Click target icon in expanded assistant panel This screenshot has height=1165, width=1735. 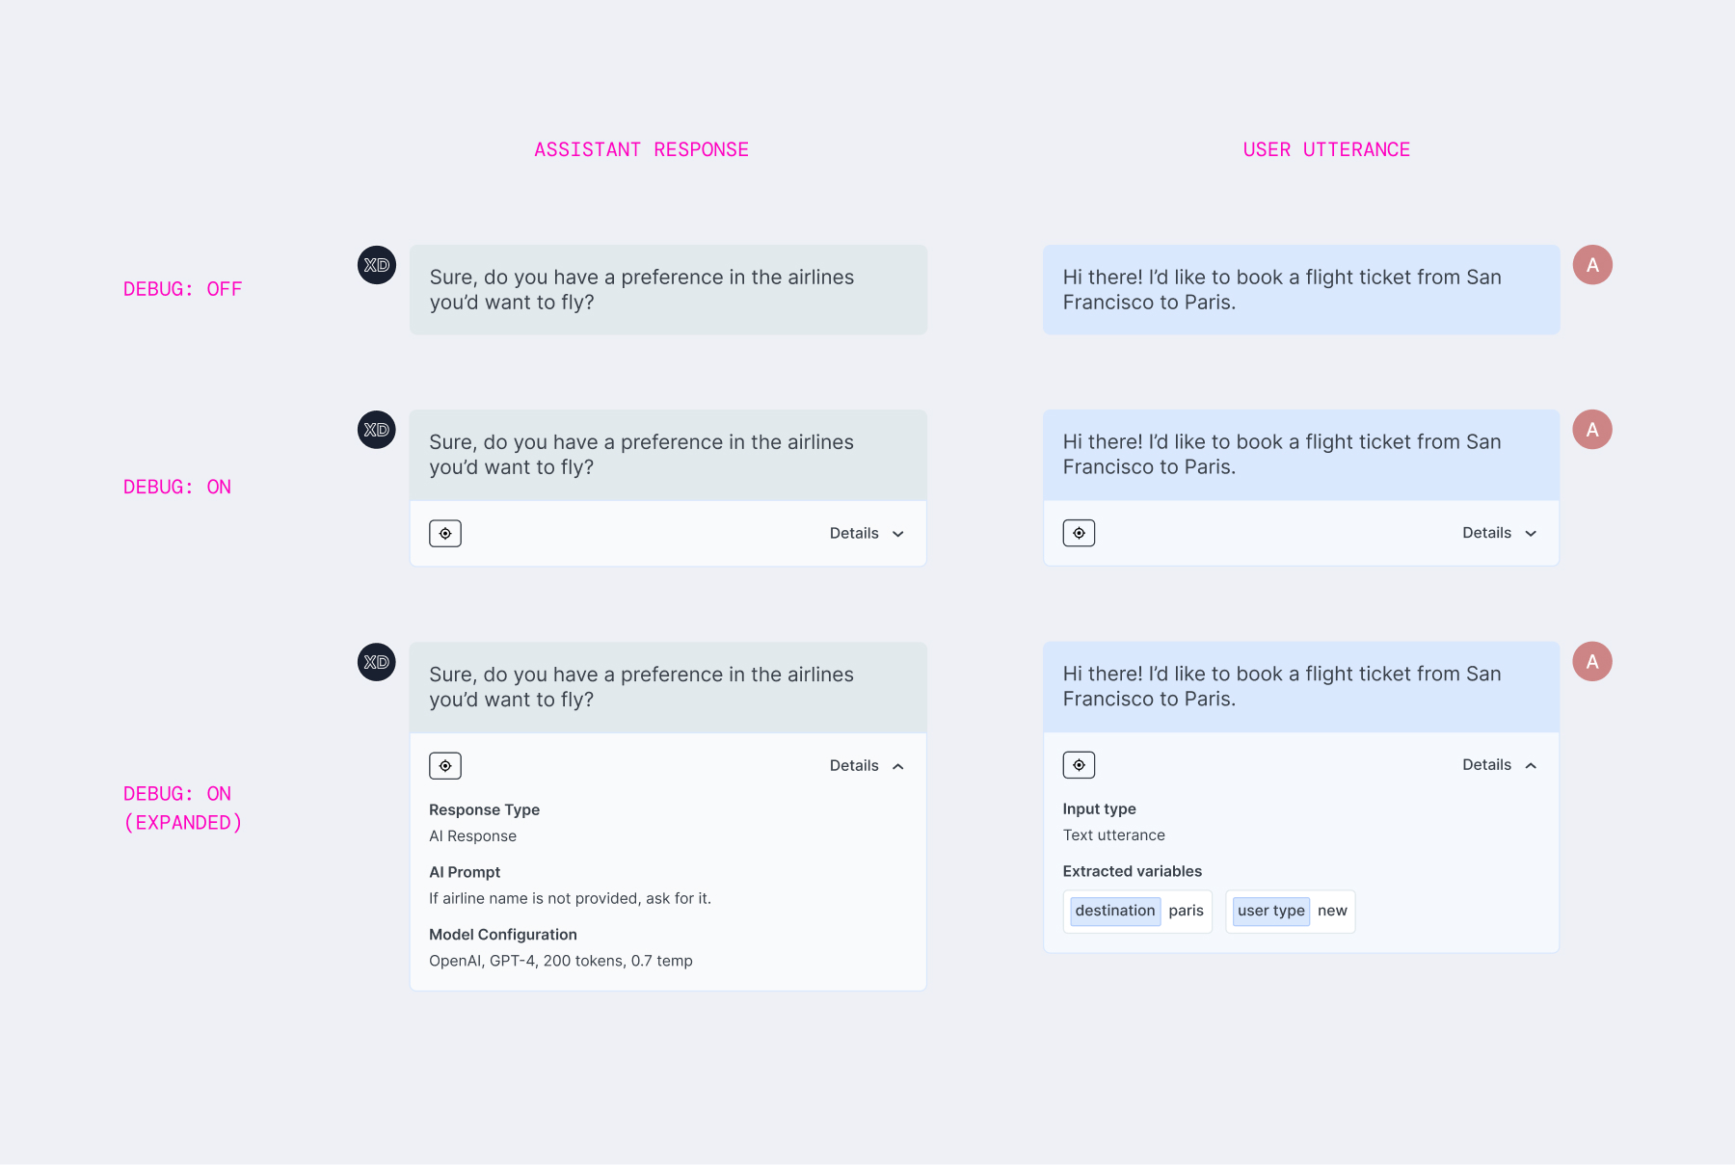tap(445, 766)
